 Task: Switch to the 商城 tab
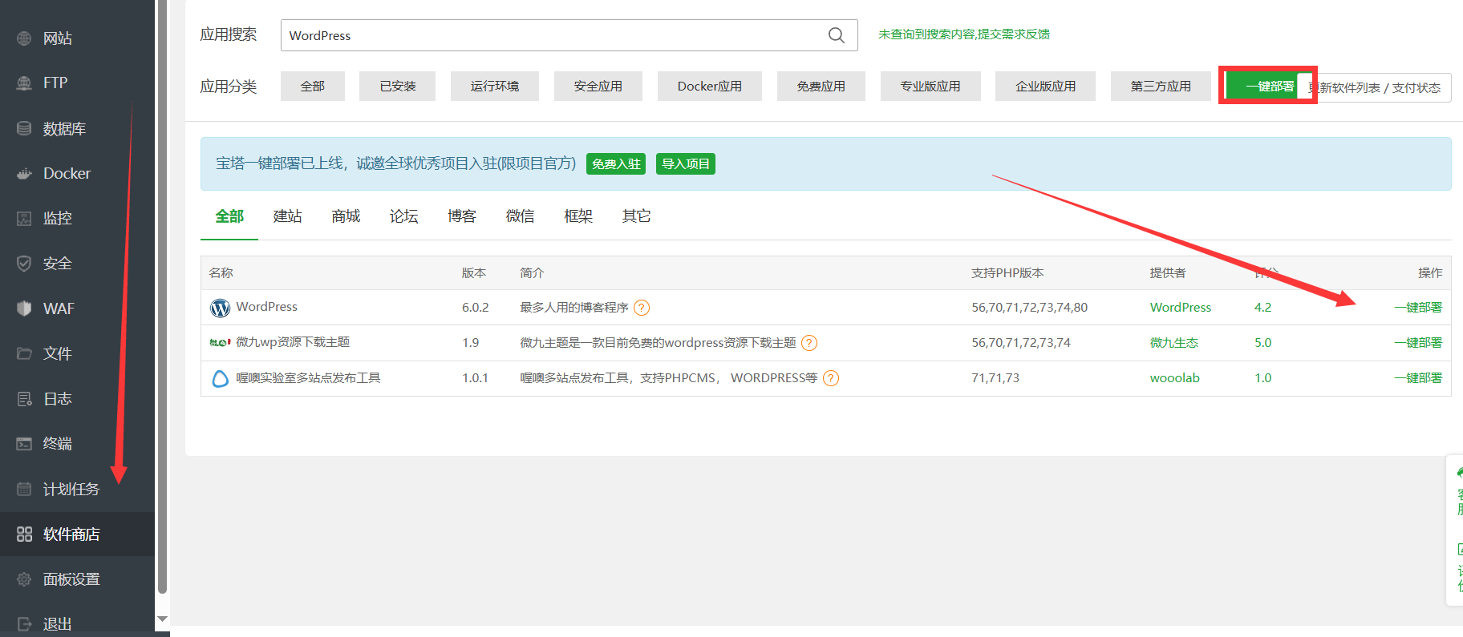click(x=346, y=216)
